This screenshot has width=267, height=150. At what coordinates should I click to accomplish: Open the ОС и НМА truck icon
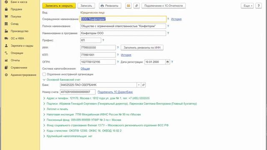(x=6, y=38)
